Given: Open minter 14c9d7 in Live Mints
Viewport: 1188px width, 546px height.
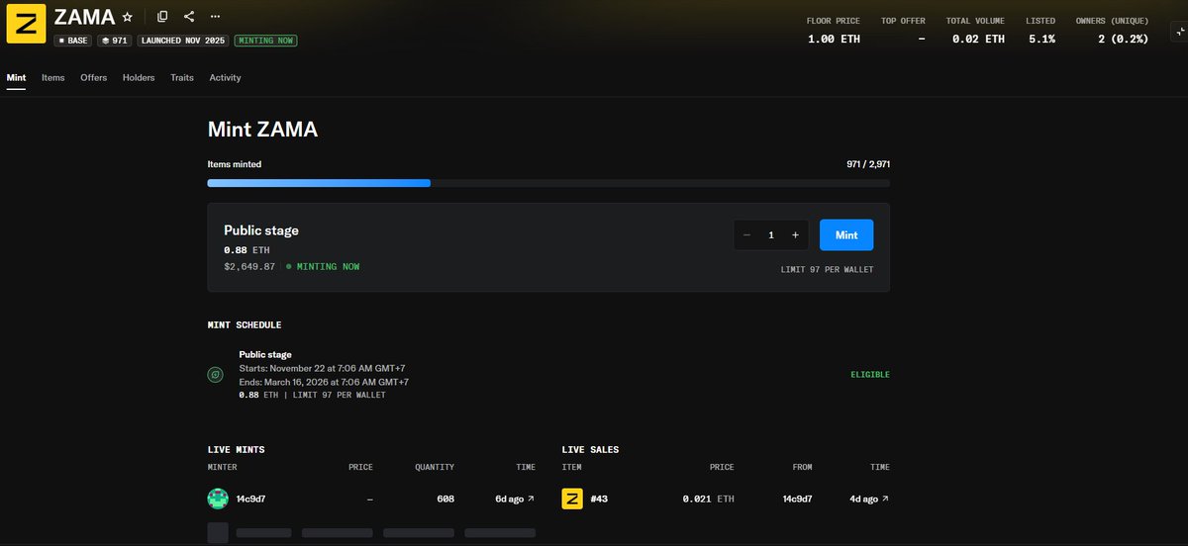Looking at the screenshot, I should click(252, 500).
